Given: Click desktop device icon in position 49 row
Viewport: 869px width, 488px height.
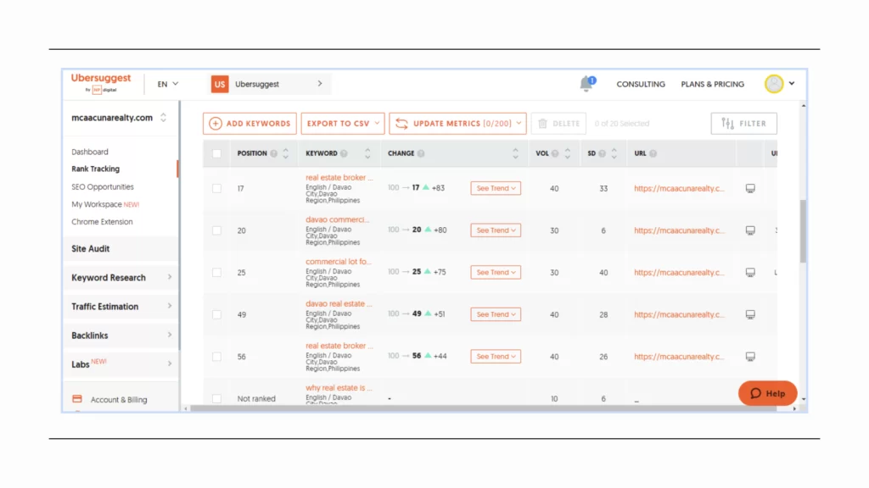Looking at the screenshot, I should pyautogui.click(x=750, y=314).
